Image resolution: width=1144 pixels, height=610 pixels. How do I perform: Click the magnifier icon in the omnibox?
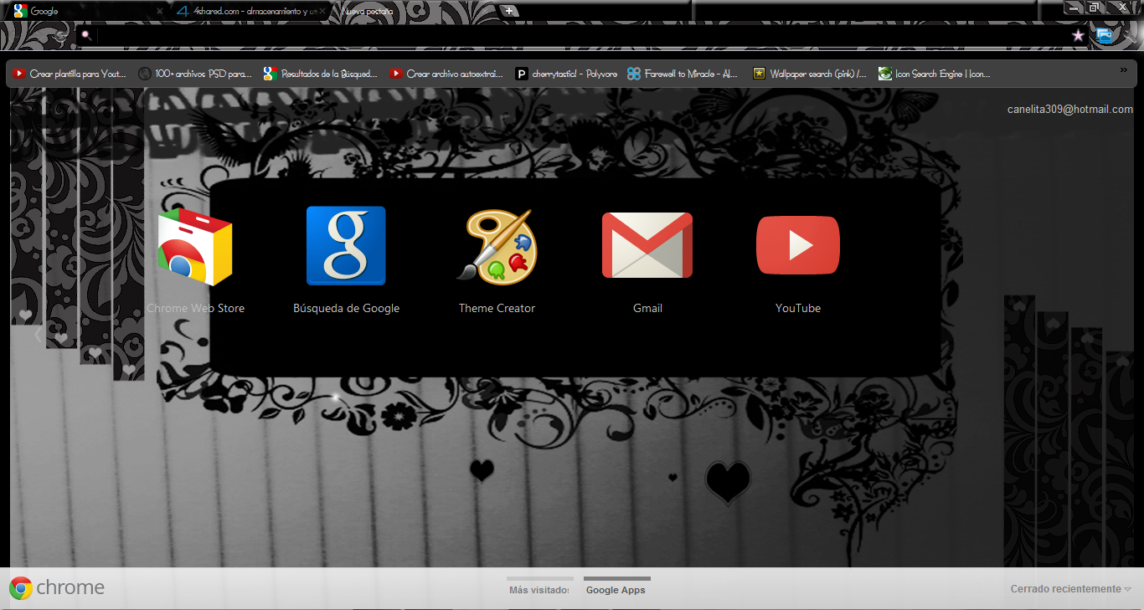pyautogui.click(x=85, y=35)
